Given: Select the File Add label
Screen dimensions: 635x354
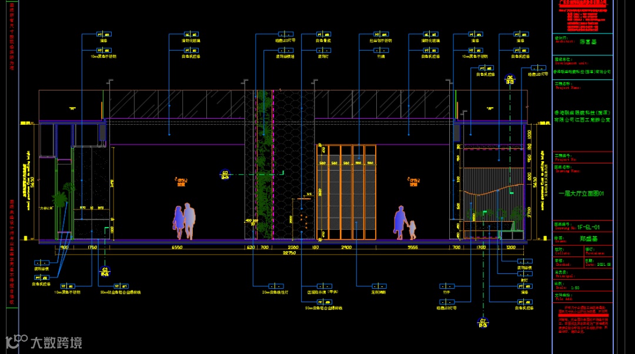Looking at the screenshot, I should coord(563,299).
